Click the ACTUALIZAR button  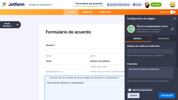point(167,95)
